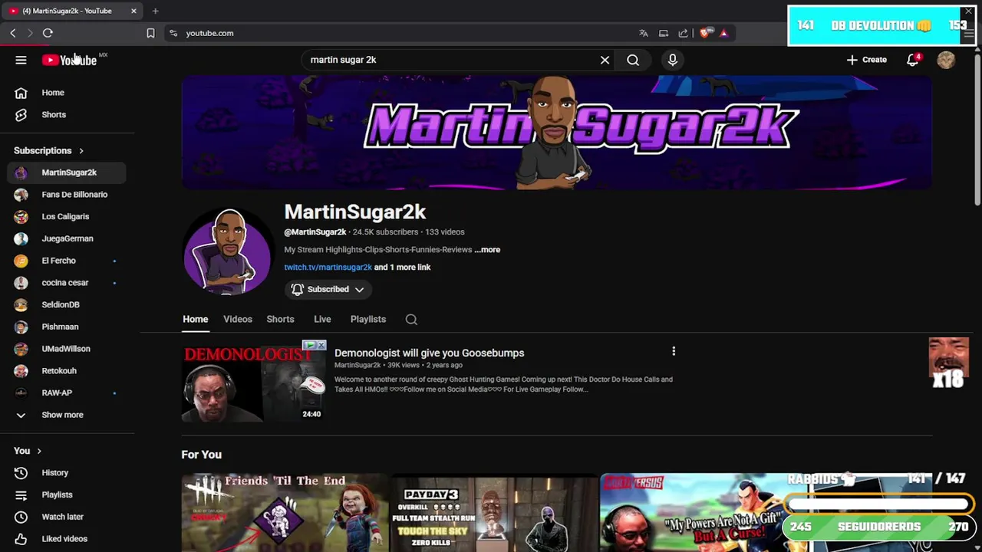The height and width of the screenshot is (552, 982).
Task: Open Watch later list
Action: click(x=67, y=517)
